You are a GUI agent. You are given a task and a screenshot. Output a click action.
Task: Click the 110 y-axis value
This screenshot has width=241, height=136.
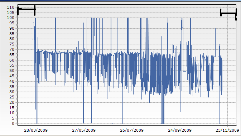tap(10, 7)
